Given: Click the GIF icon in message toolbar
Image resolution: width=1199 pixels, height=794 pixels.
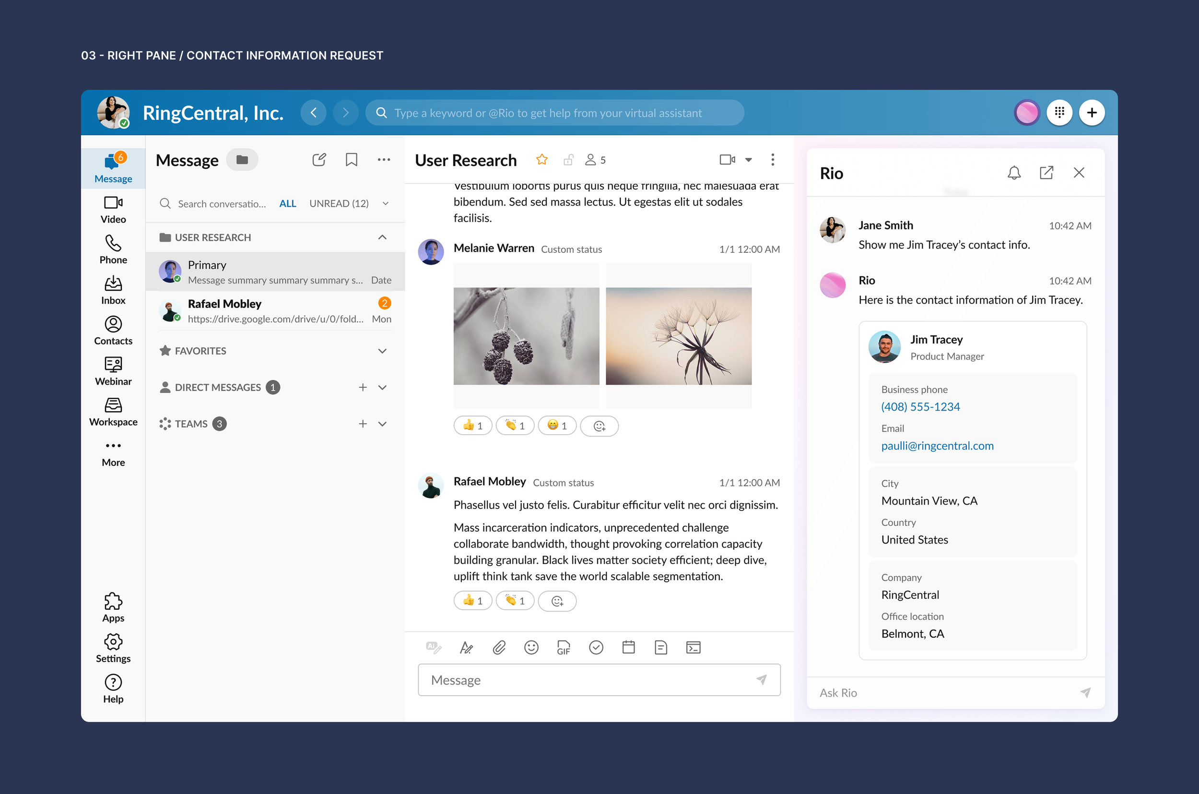Looking at the screenshot, I should tap(564, 648).
